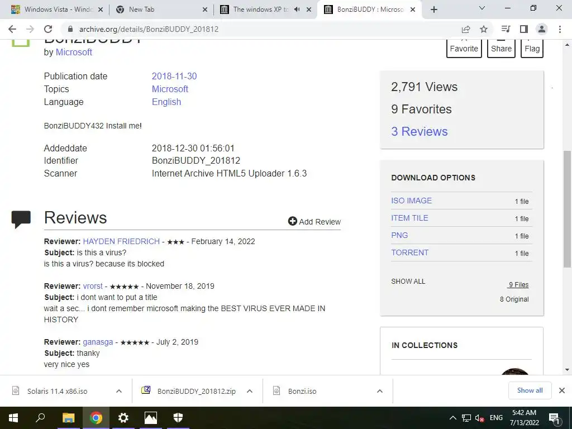Close the downloads bar

562,390
